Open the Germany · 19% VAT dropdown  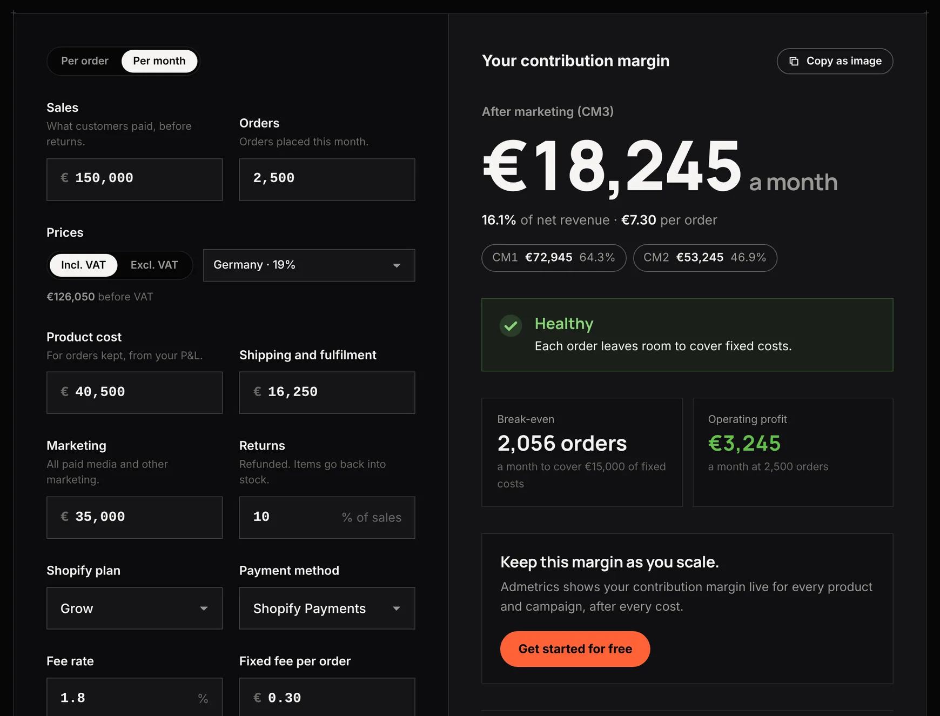tap(309, 265)
